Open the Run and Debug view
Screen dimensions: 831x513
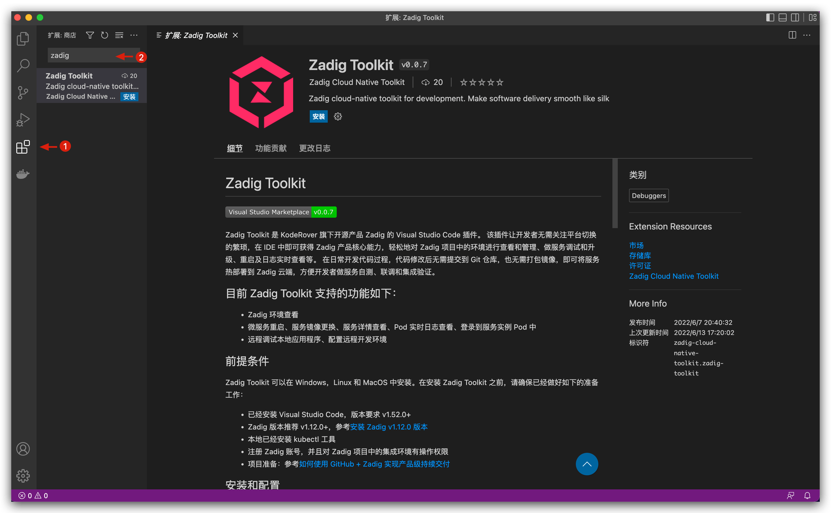[x=23, y=120]
